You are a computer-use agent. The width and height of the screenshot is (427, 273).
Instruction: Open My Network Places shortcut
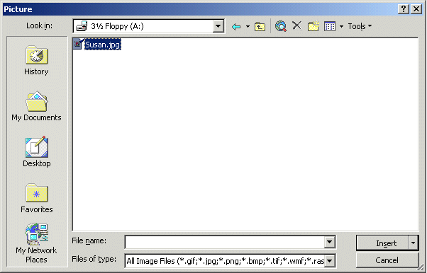click(36, 243)
